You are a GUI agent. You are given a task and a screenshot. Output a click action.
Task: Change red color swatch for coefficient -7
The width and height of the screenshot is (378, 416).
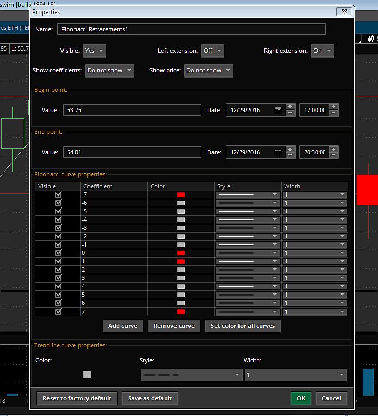tap(181, 195)
